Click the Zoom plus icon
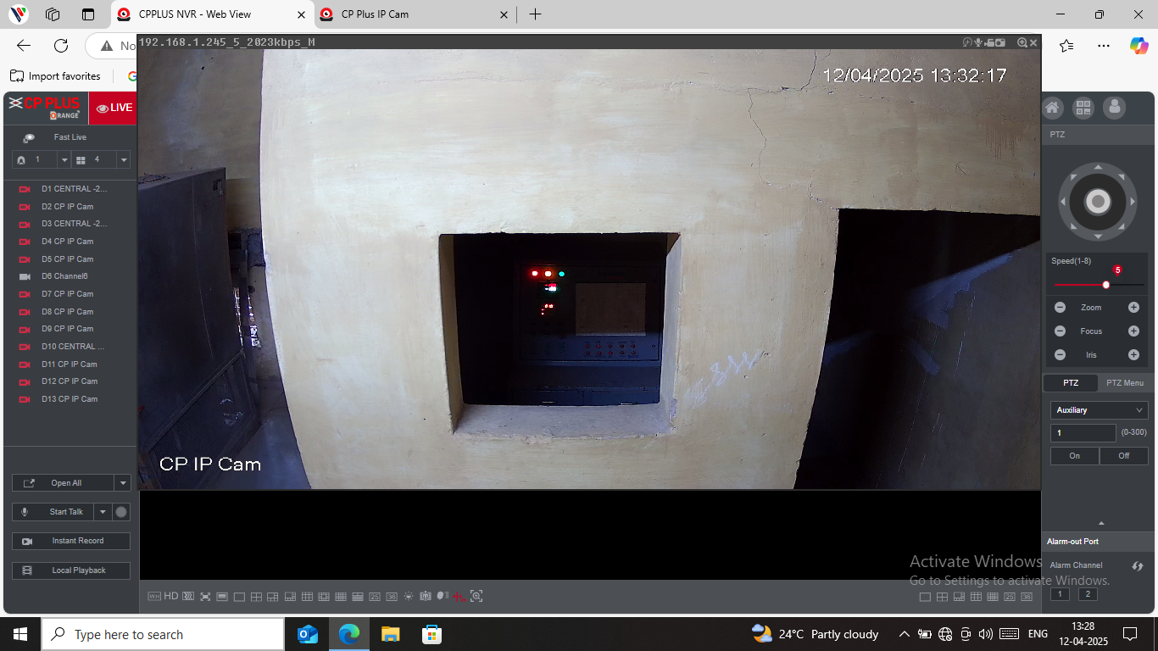 point(1133,308)
